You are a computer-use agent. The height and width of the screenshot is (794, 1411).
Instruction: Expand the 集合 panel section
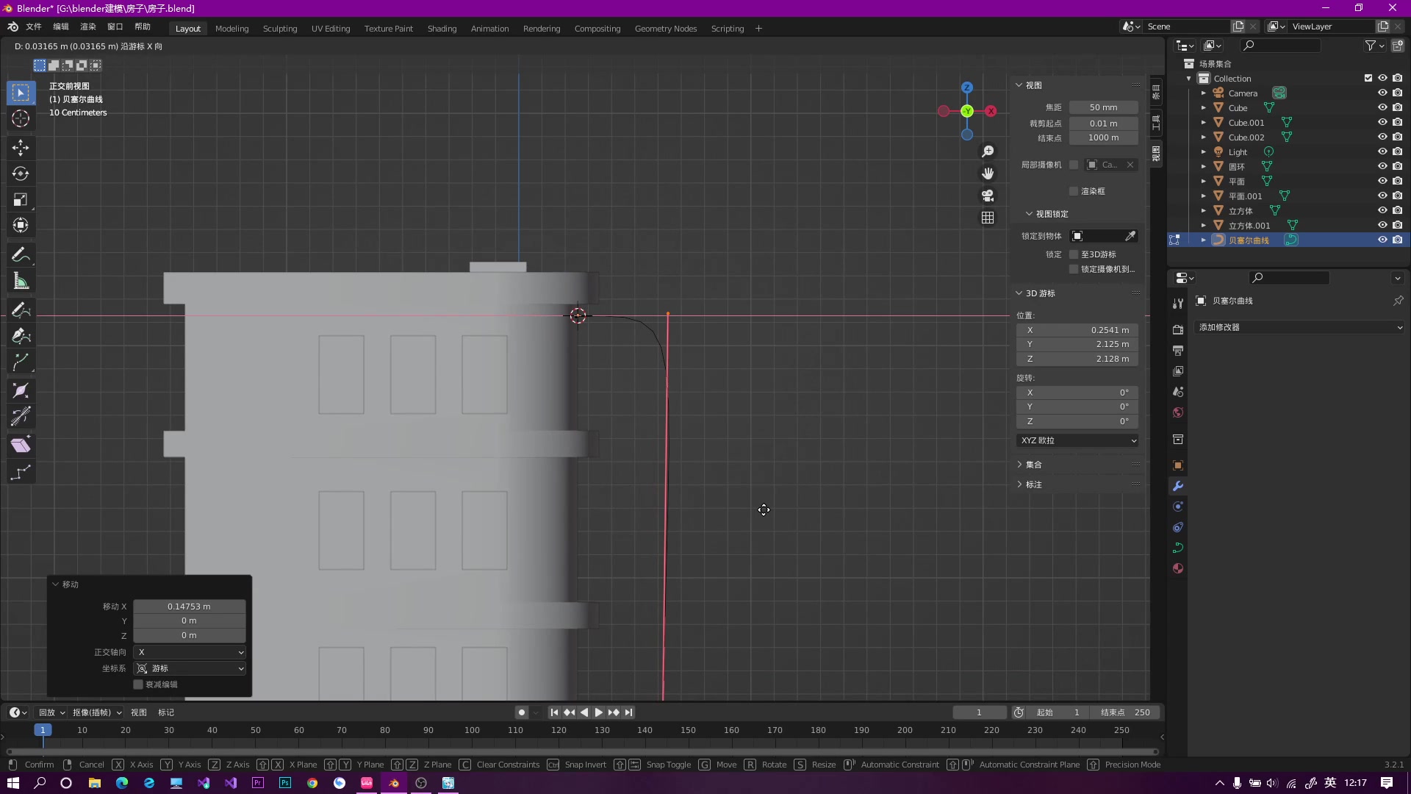click(1033, 465)
